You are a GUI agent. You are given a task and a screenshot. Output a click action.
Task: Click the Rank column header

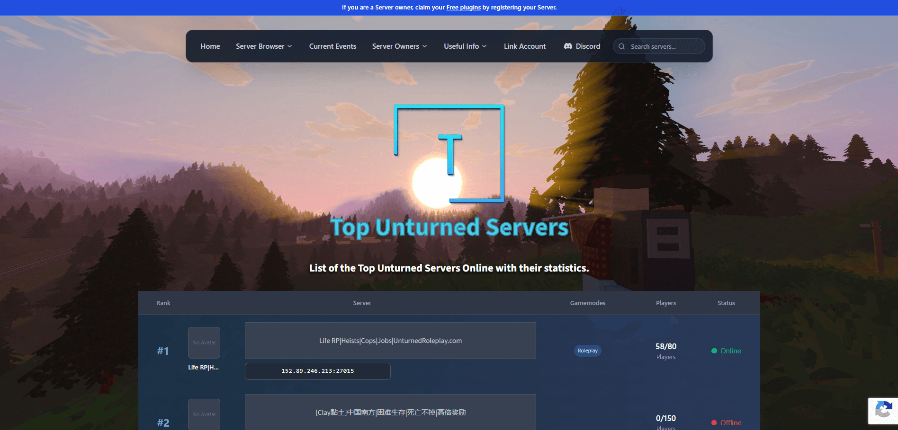tap(163, 303)
